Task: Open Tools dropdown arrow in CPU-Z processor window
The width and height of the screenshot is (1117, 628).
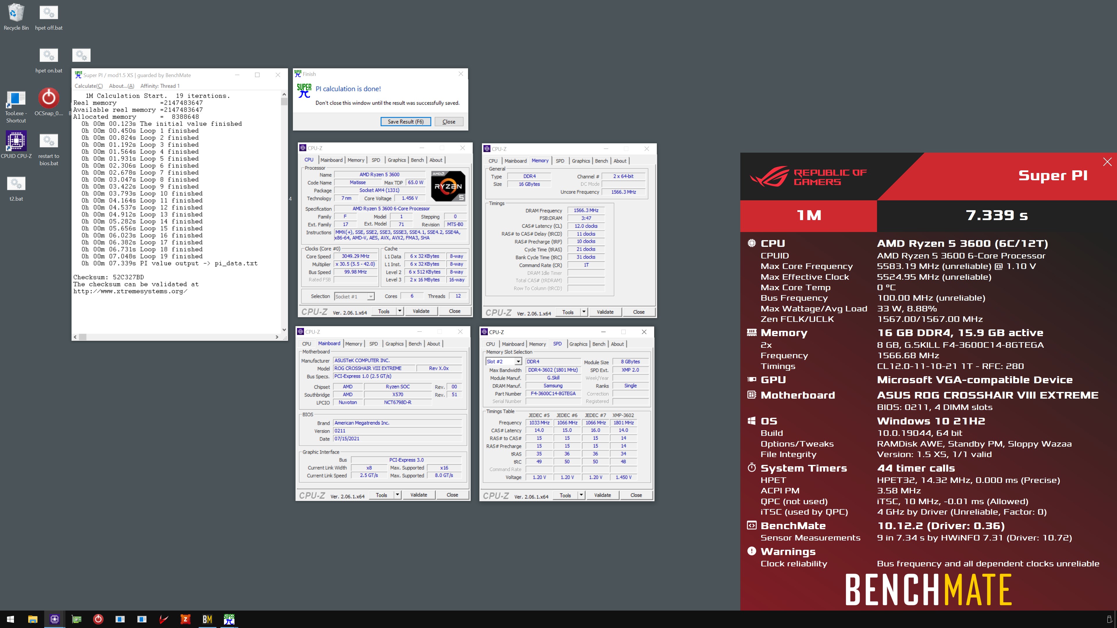Action: 399,311
